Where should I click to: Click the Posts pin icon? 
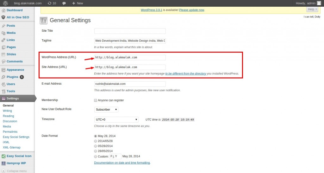[x=3, y=26]
